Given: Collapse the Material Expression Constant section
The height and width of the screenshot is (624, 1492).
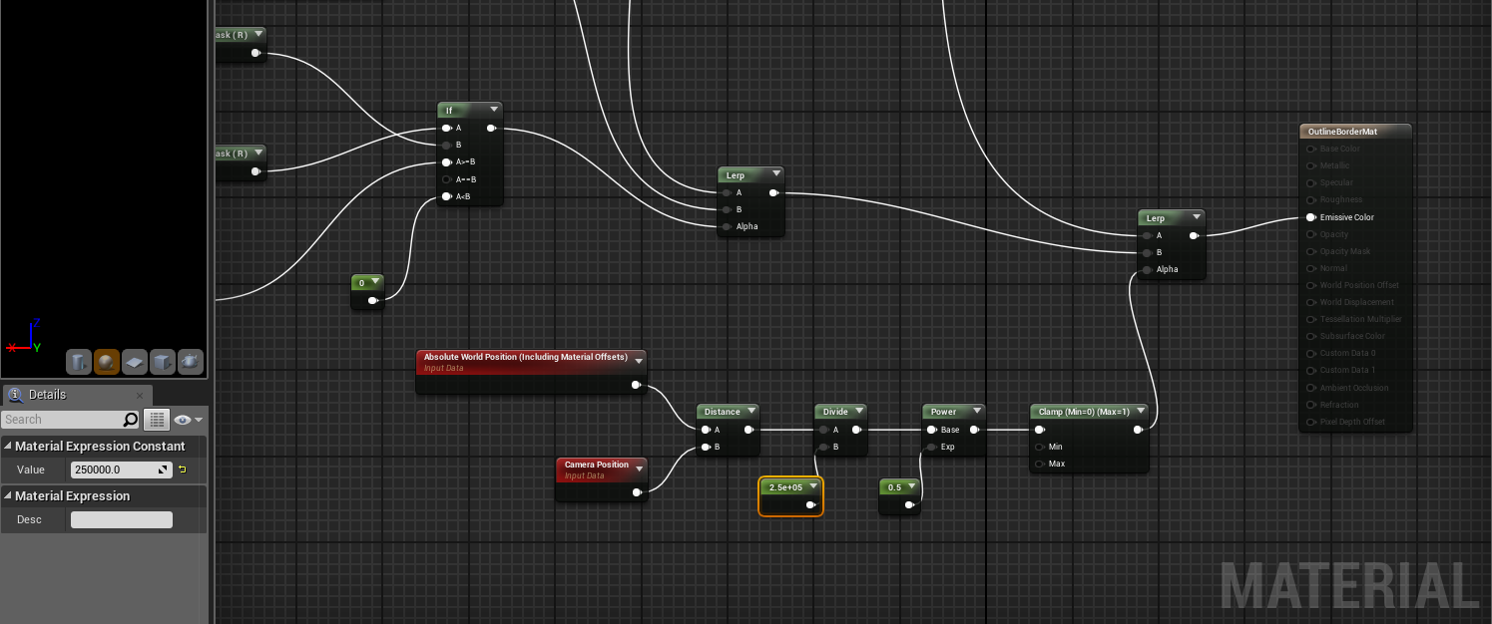Looking at the screenshot, I should (10, 446).
